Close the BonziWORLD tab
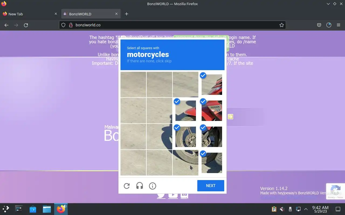The height and width of the screenshot is (215, 345). 116,14
